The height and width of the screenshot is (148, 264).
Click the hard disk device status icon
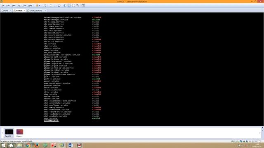pos(233,141)
